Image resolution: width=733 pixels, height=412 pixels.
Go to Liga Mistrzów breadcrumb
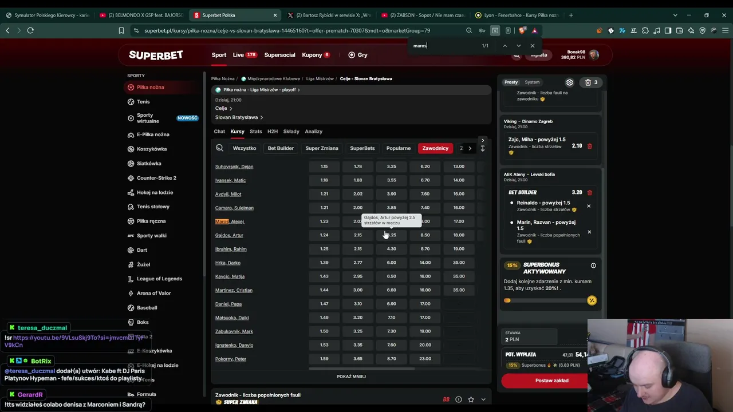pos(320,78)
